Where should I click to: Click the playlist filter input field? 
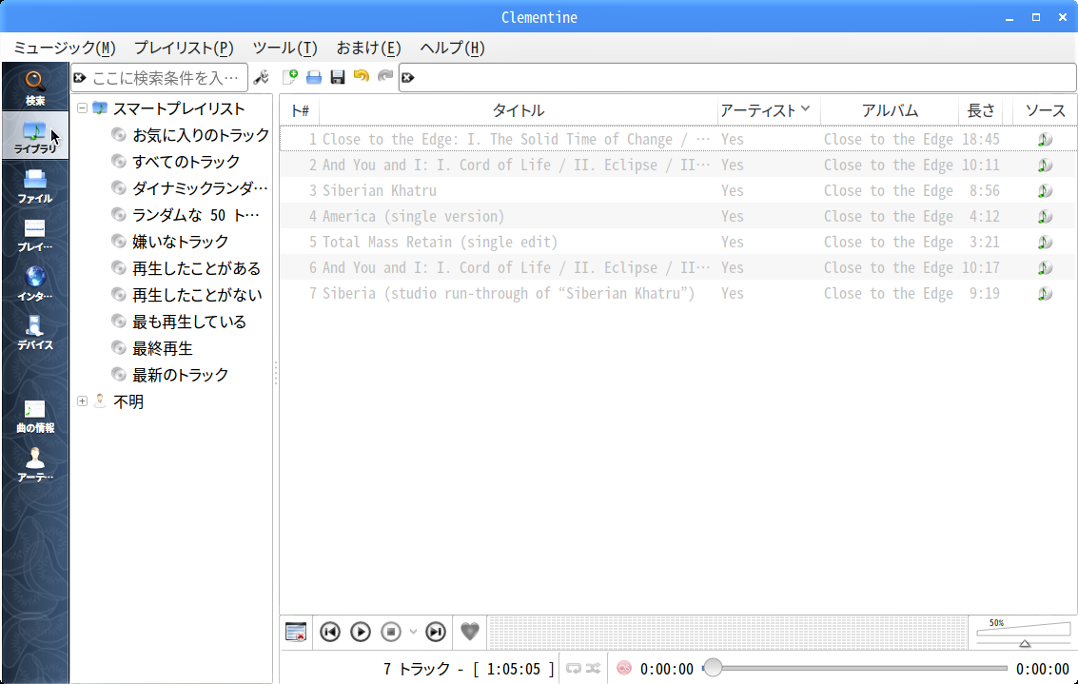coord(737,78)
